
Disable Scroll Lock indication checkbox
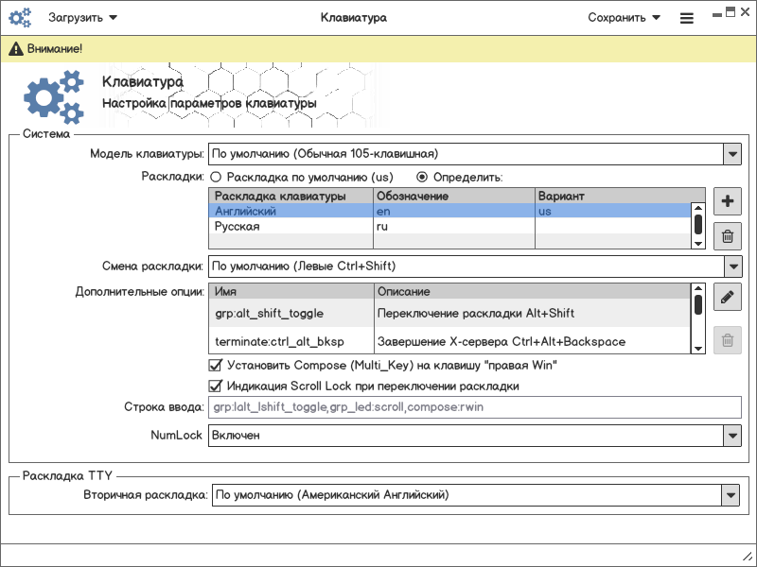coord(214,386)
